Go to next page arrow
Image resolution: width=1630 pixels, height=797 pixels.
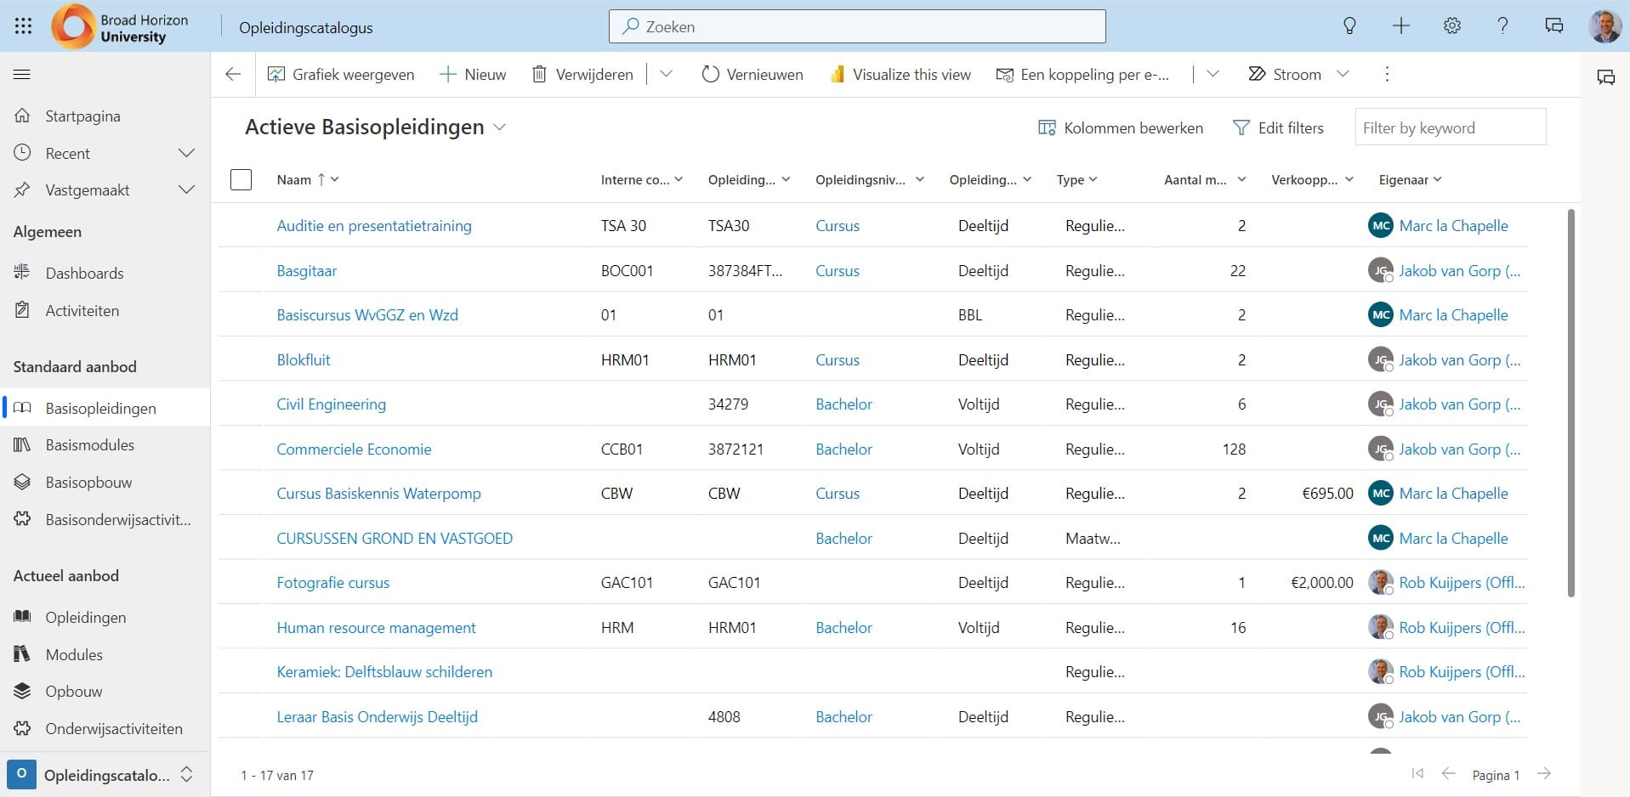(1544, 773)
